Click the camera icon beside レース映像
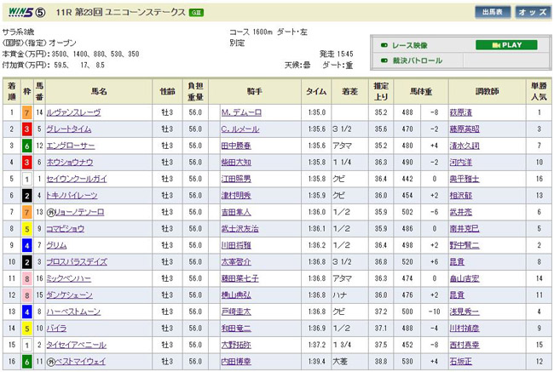 [384, 44]
